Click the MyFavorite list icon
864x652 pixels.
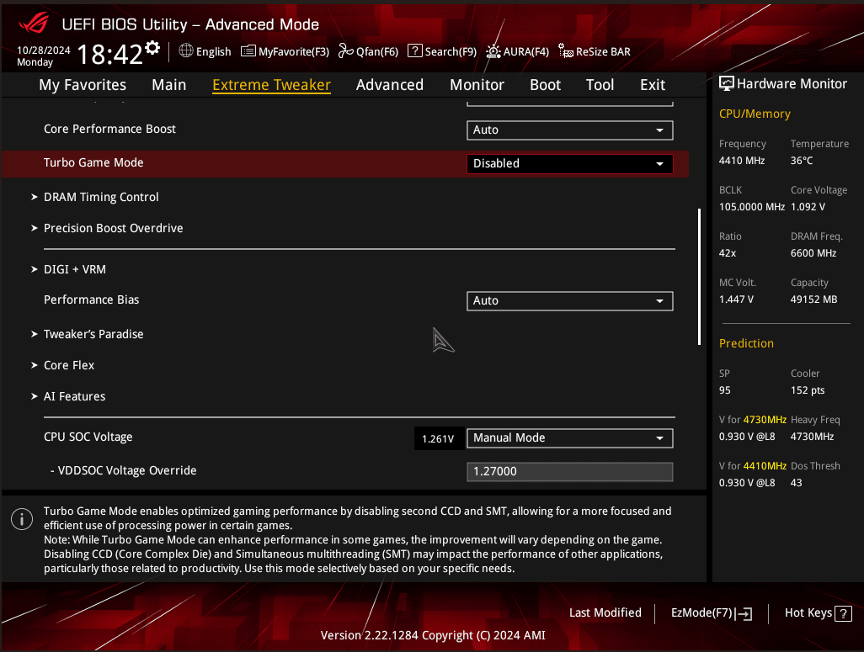(248, 51)
